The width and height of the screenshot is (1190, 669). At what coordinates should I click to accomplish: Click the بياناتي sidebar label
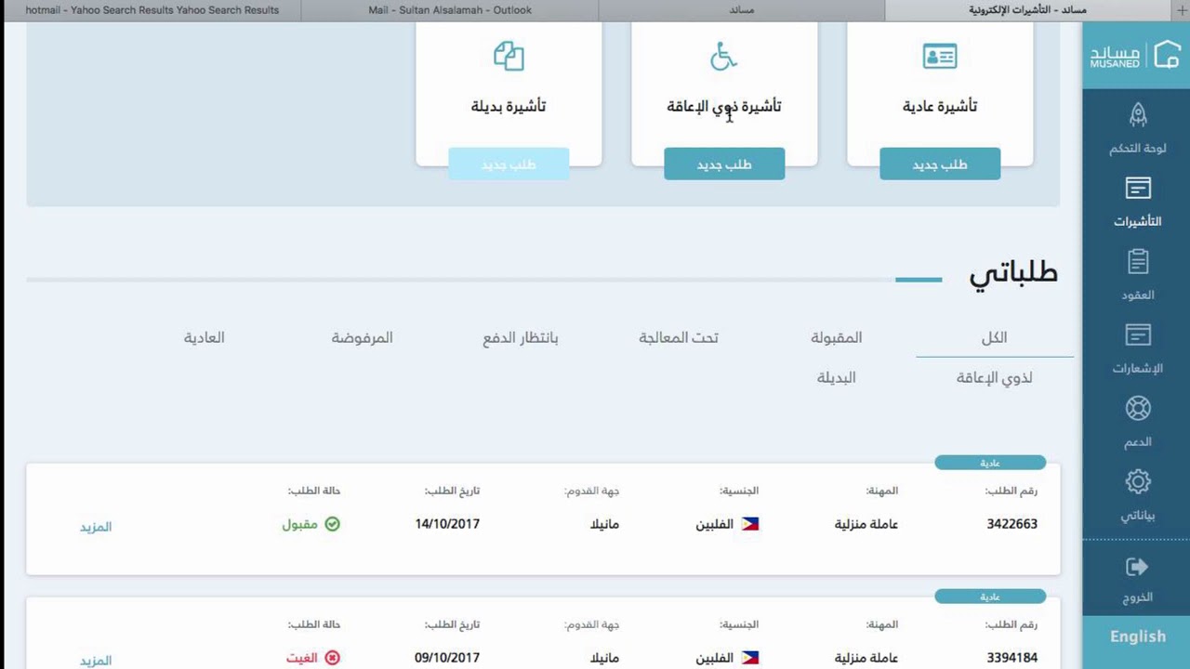tap(1138, 516)
